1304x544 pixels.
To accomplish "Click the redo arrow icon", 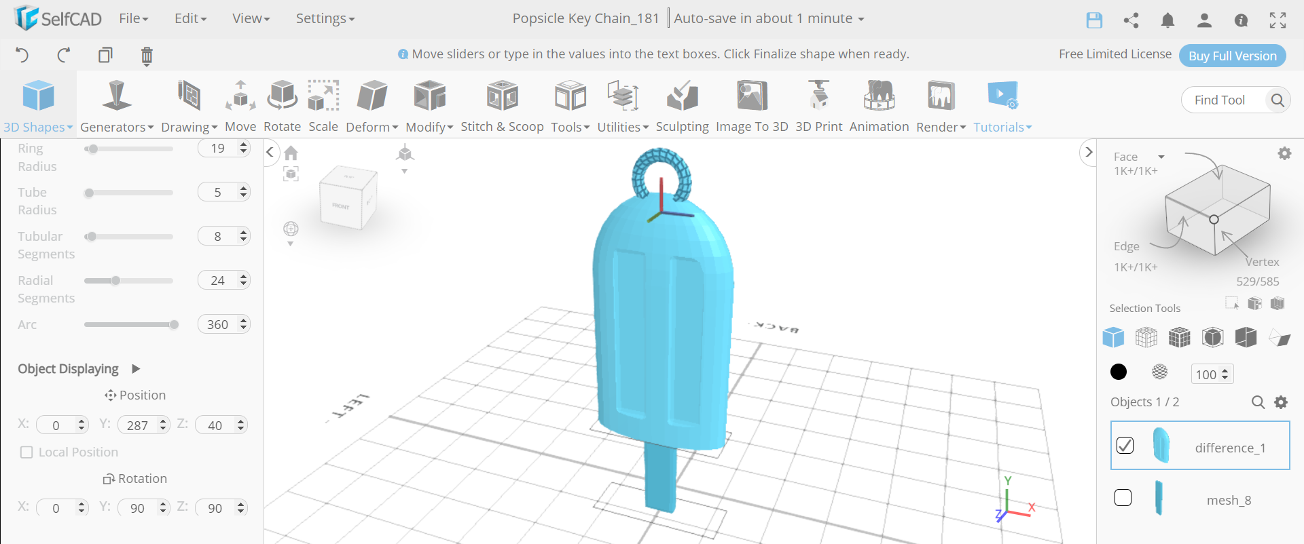I will coord(64,55).
